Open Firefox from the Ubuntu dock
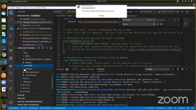This screenshot has height=110, width=196. point(4,6)
